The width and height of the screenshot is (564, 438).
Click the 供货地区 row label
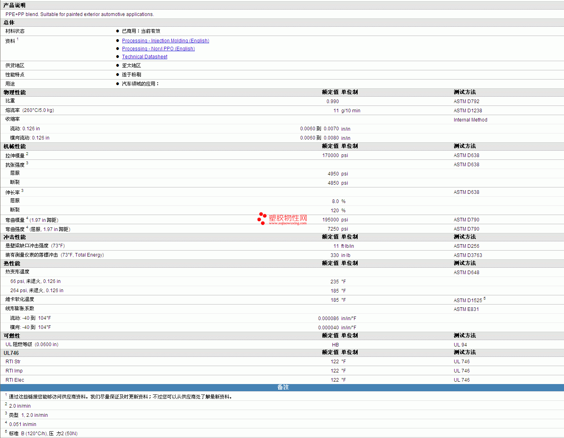(15, 66)
